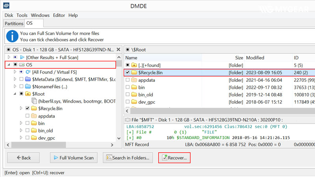
Task: Click the $MetaData folder icon
Action: point(28,79)
